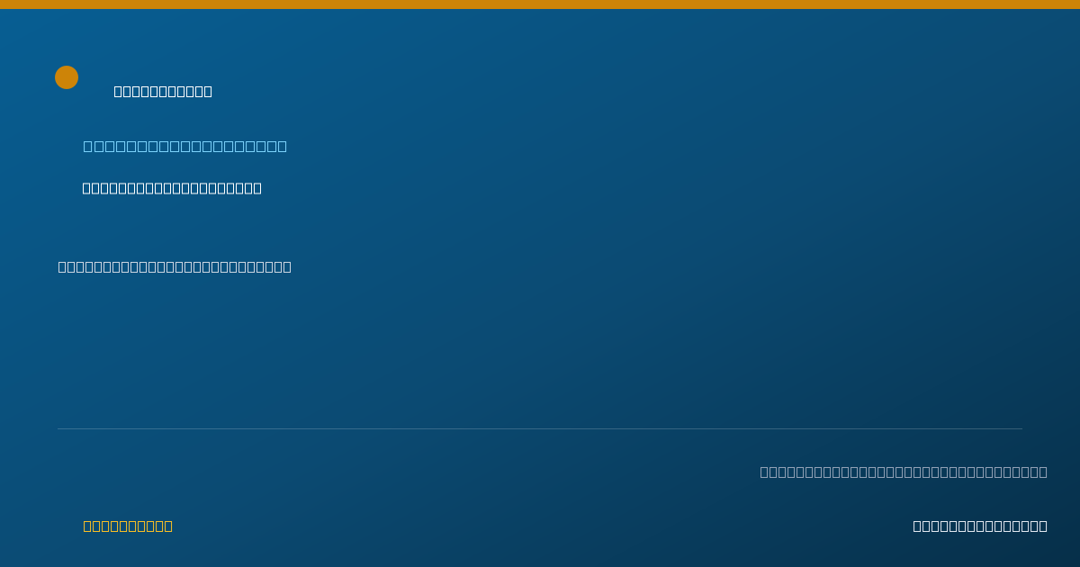Click the yellow-orange label at bottom left
The image size is (1080, 567).
pyautogui.click(x=128, y=526)
